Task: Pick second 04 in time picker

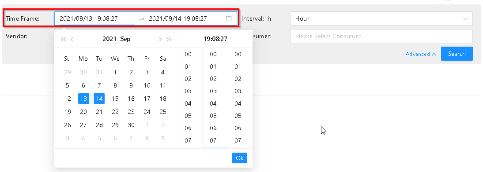Action: pos(238,103)
